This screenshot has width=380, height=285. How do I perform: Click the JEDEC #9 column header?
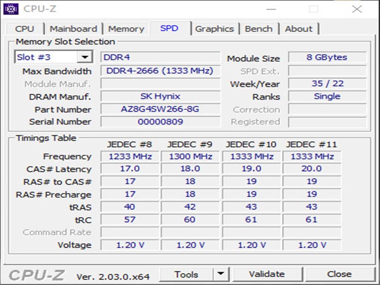coord(190,145)
